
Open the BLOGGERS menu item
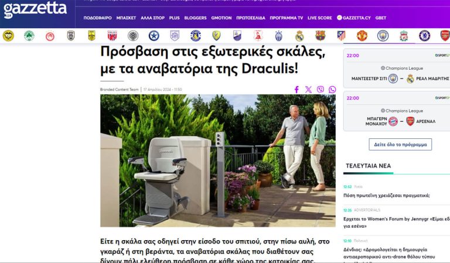pyautogui.click(x=196, y=18)
